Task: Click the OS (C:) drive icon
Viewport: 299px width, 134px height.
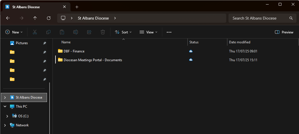Action: point(14,116)
